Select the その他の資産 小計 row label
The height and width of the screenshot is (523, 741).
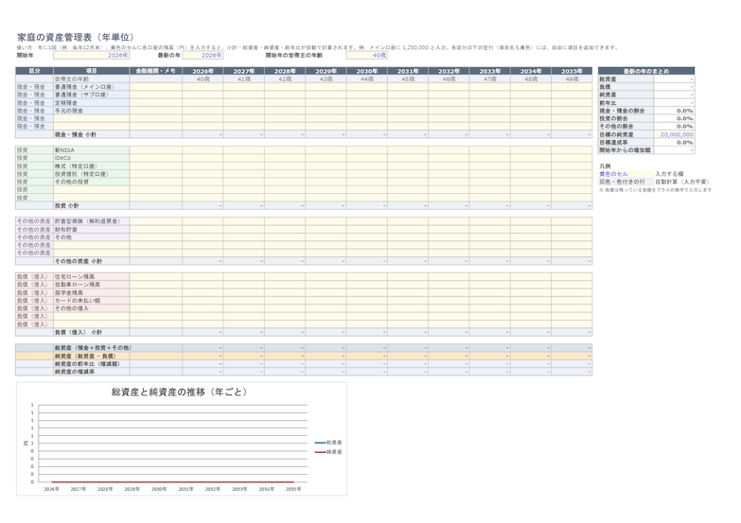91,261
